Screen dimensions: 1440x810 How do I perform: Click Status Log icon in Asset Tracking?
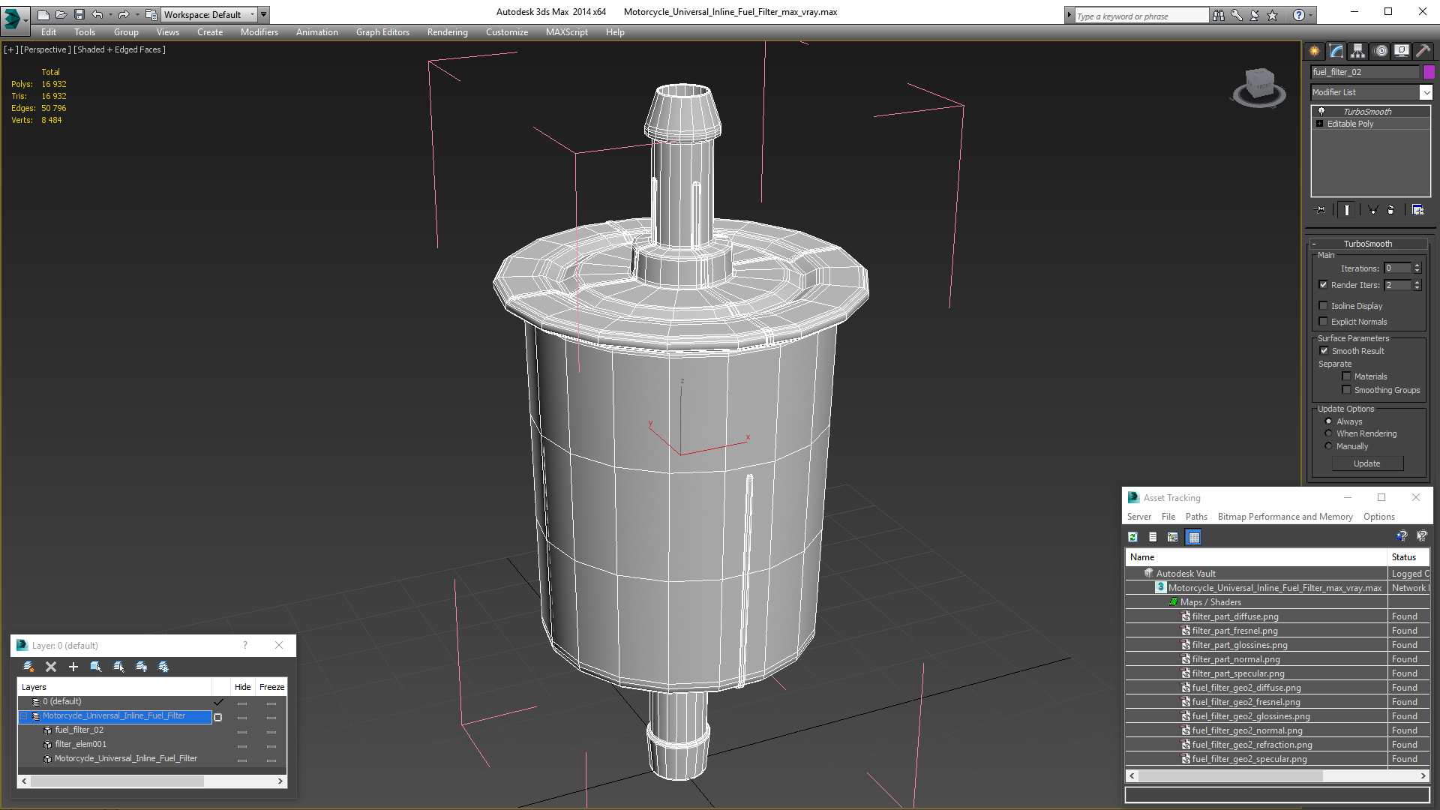point(1153,537)
